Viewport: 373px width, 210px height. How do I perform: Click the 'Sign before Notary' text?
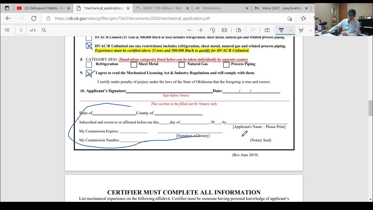coord(176,95)
